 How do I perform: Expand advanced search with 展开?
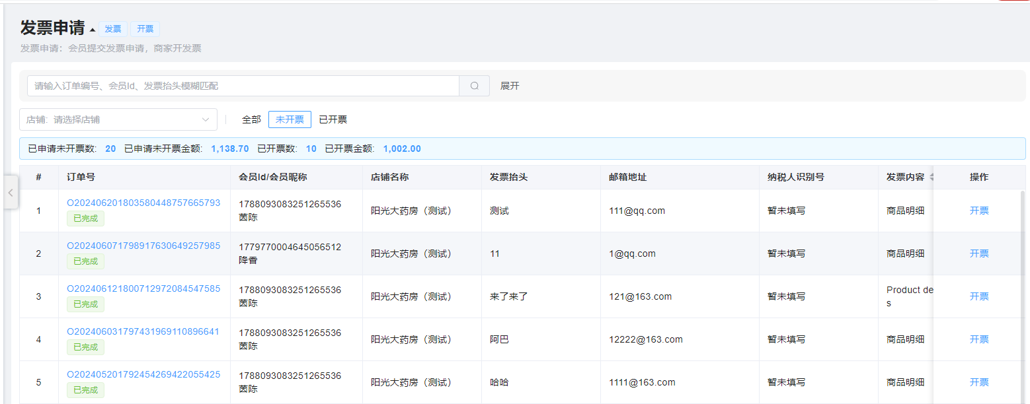(510, 86)
